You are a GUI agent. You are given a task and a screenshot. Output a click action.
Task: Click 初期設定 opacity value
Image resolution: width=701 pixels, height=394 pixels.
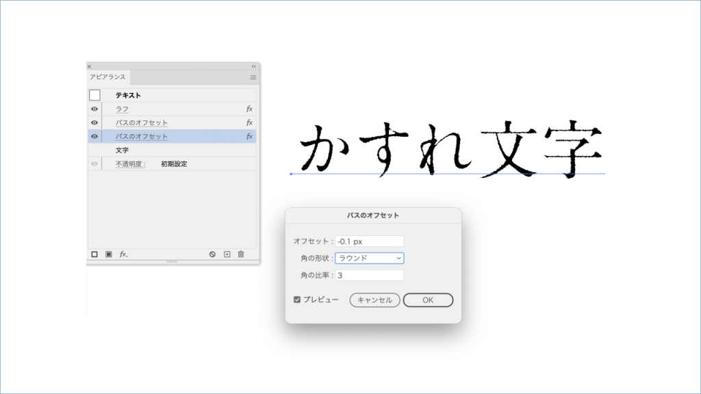174,164
